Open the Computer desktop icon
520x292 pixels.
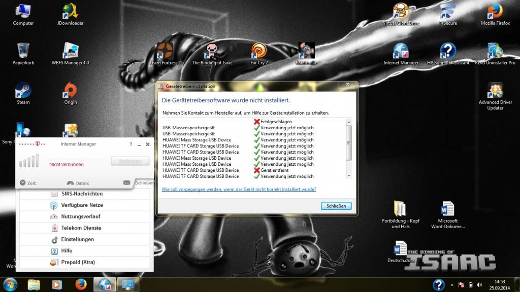[23, 14]
